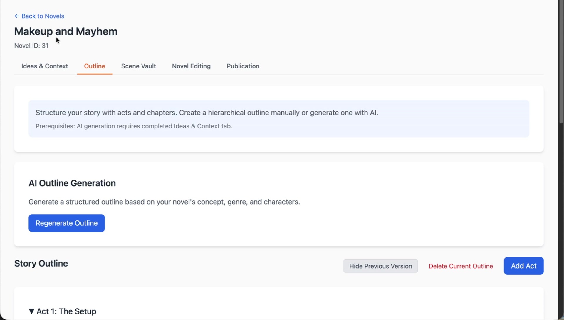
Task: Open the Scene Vault tab
Action: pyautogui.click(x=138, y=66)
